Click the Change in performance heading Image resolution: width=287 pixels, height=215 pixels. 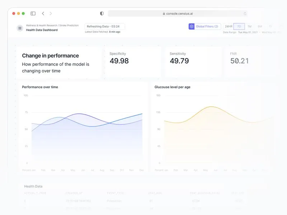pyautogui.click(x=50, y=56)
